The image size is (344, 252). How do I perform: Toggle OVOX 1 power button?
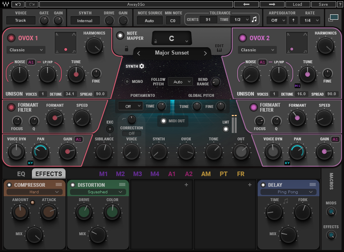click(11, 38)
